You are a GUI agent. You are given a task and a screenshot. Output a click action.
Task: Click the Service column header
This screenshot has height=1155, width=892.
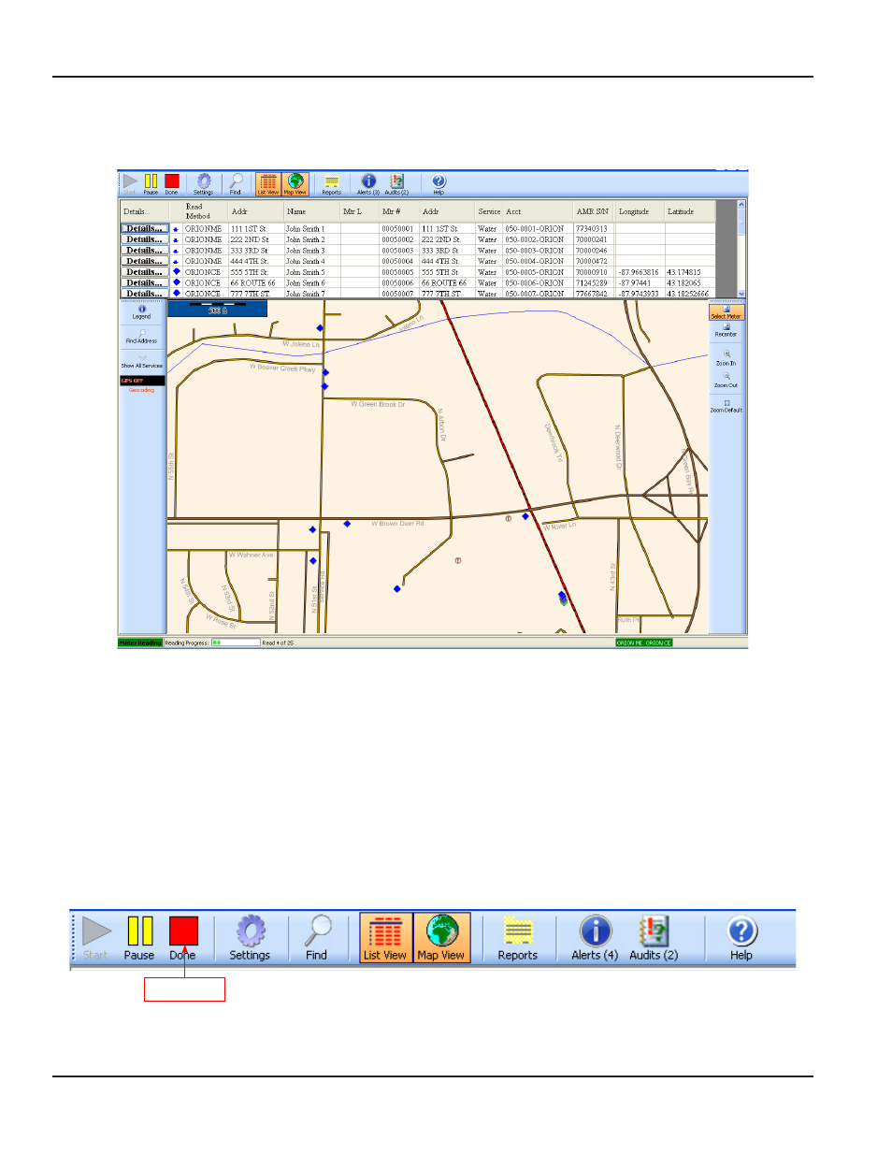[490, 211]
